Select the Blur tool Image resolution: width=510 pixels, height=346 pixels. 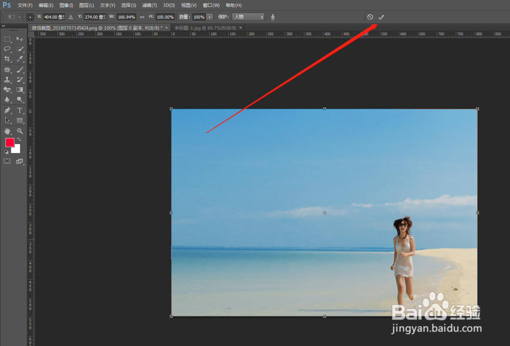(x=7, y=100)
